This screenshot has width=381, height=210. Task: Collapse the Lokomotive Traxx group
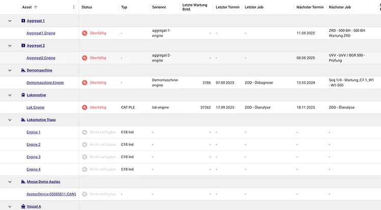(x=10, y=120)
